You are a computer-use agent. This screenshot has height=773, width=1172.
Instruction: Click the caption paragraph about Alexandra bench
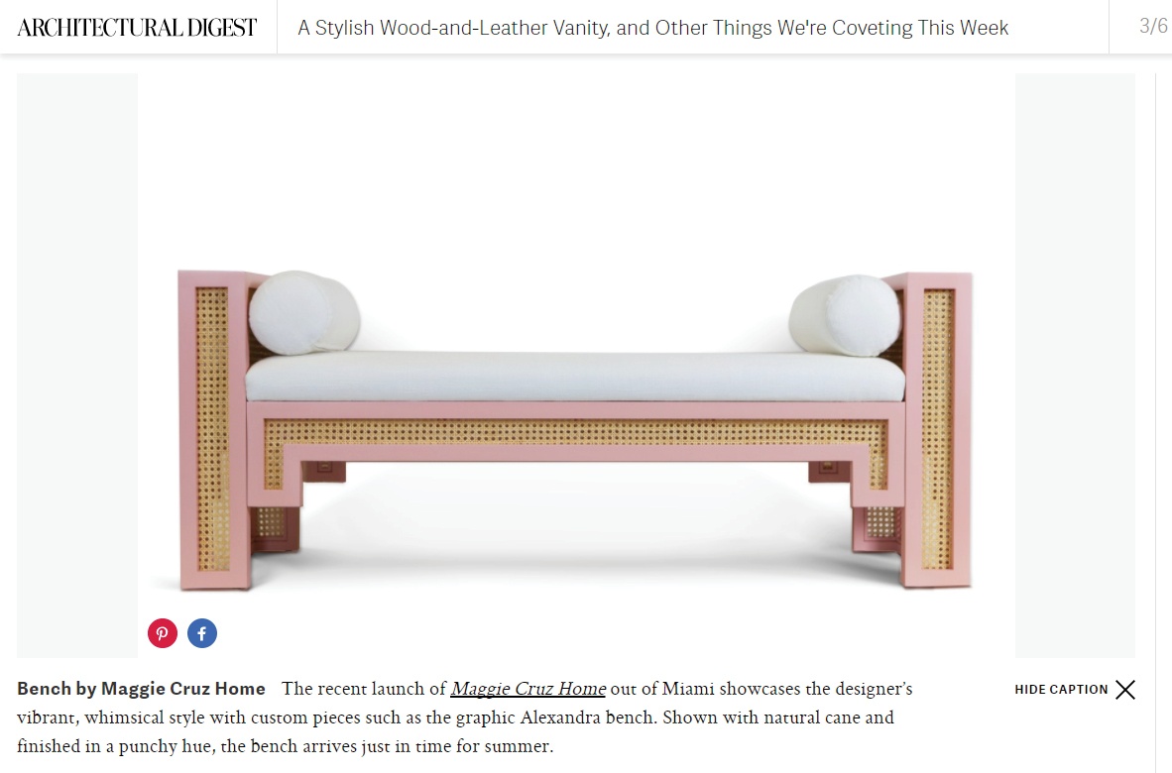click(464, 717)
